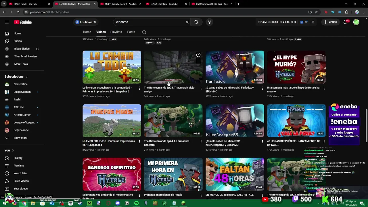Open options for The Betweenlands Ep25 video
Screen dimensions: 368x207
201,88
